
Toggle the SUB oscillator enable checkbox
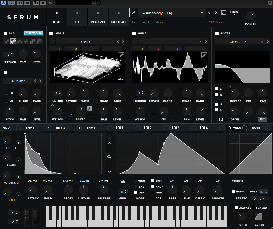[x=5, y=33]
